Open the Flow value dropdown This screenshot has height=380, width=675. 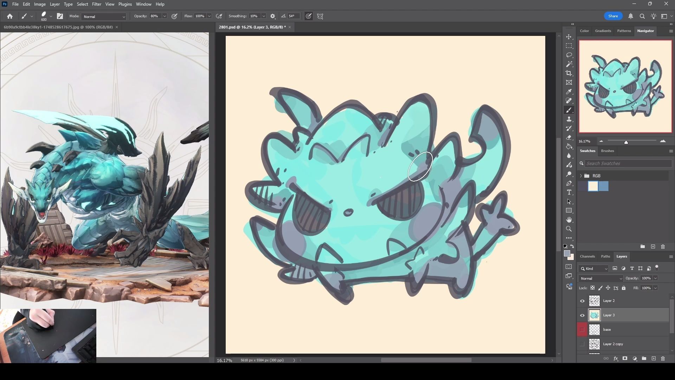(209, 16)
